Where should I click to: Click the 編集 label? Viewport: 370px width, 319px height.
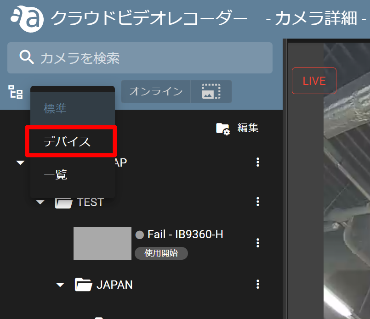click(x=248, y=128)
